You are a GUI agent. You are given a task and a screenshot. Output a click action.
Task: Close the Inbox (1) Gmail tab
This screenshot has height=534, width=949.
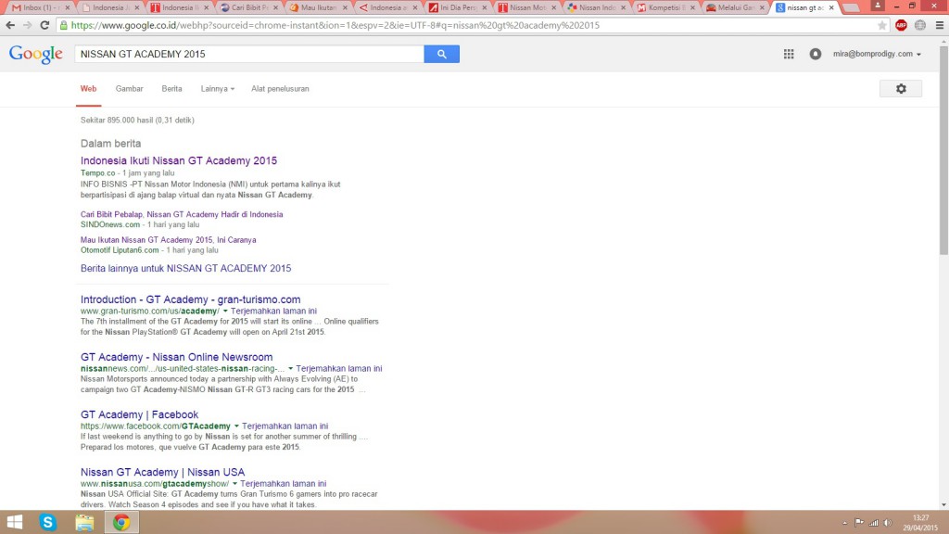67,7
